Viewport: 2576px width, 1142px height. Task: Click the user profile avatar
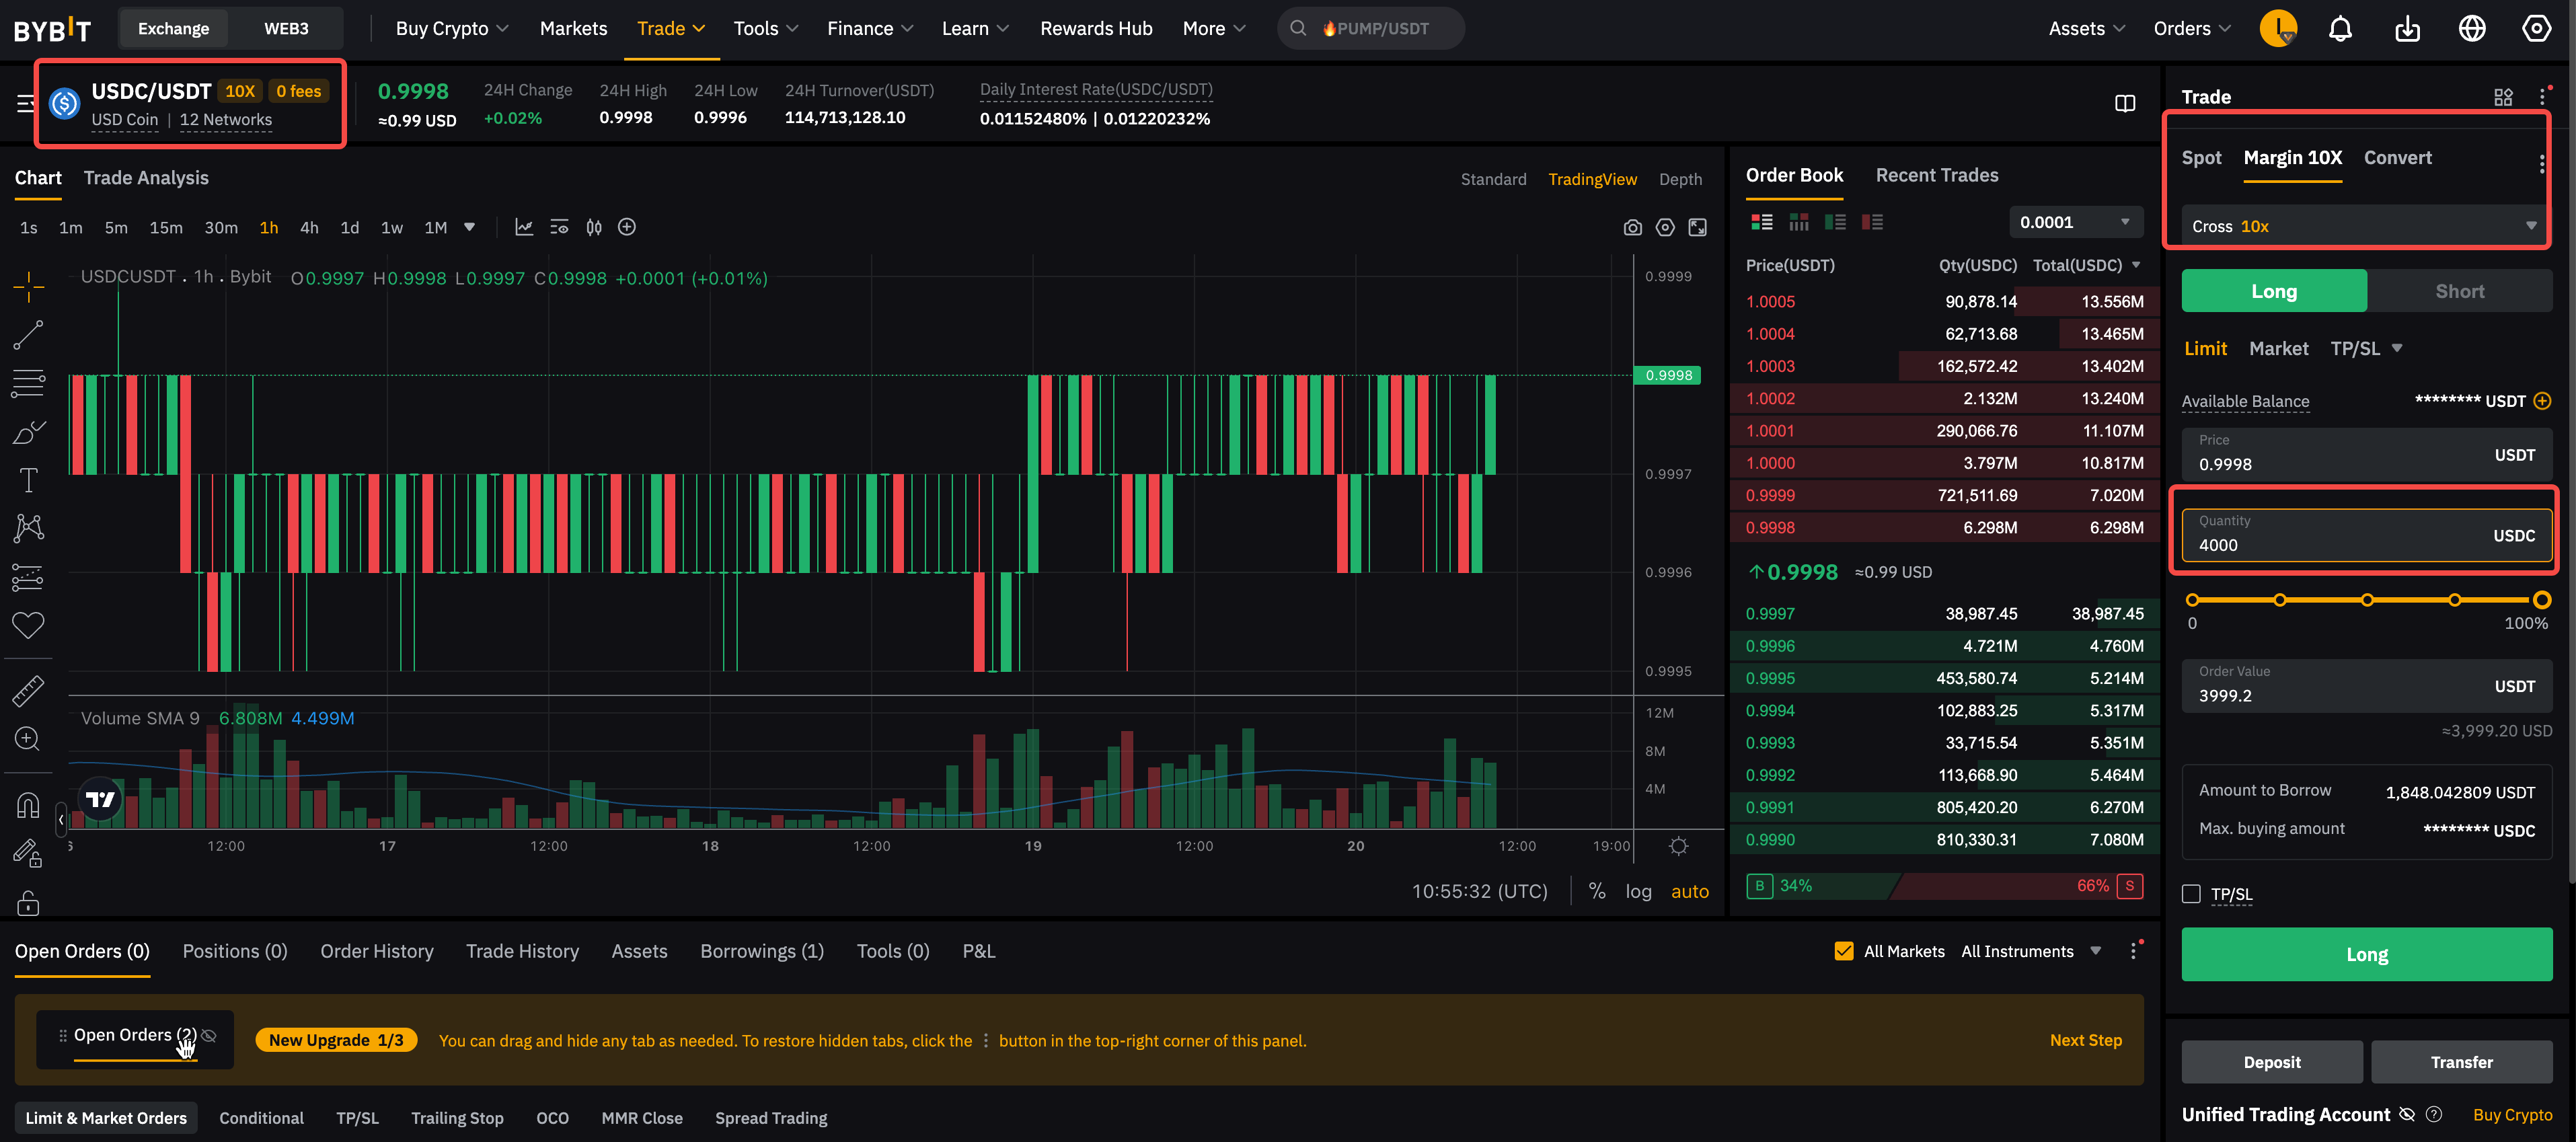click(x=2278, y=28)
